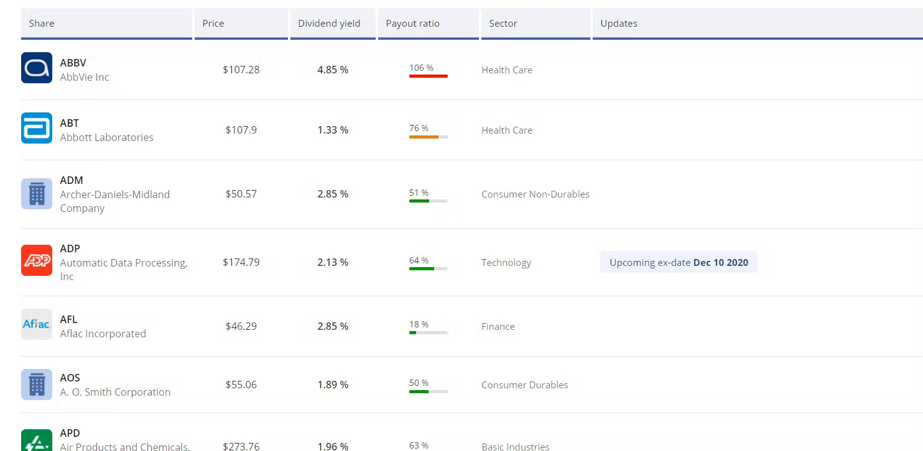This screenshot has width=923, height=451.
Task: Click the $50.57 price value
Action: coord(241,194)
